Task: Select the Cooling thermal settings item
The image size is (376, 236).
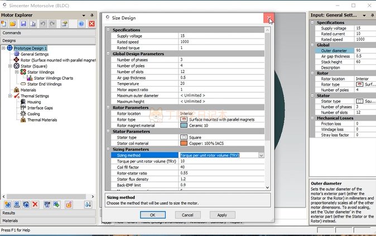Action: tap(33, 114)
